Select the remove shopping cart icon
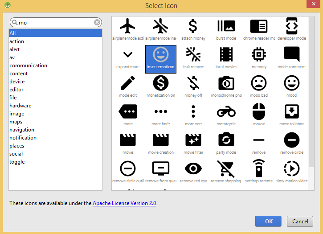 pos(226,168)
